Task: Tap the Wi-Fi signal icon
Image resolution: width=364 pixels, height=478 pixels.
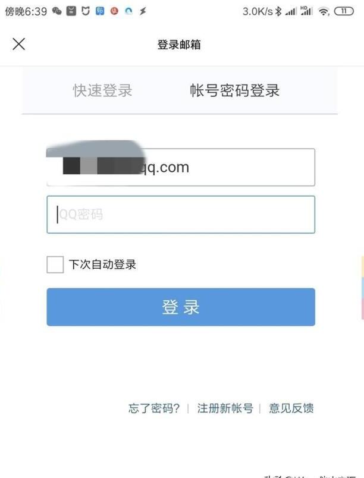Action: click(324, 11)
